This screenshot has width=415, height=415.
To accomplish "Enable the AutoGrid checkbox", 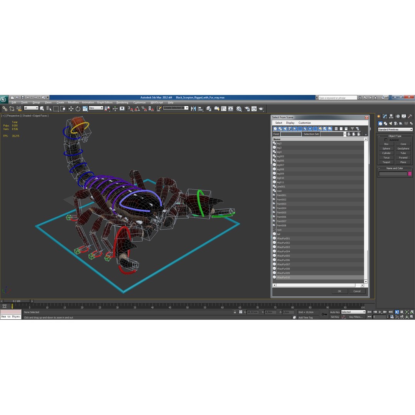I will tap(386, 140).
